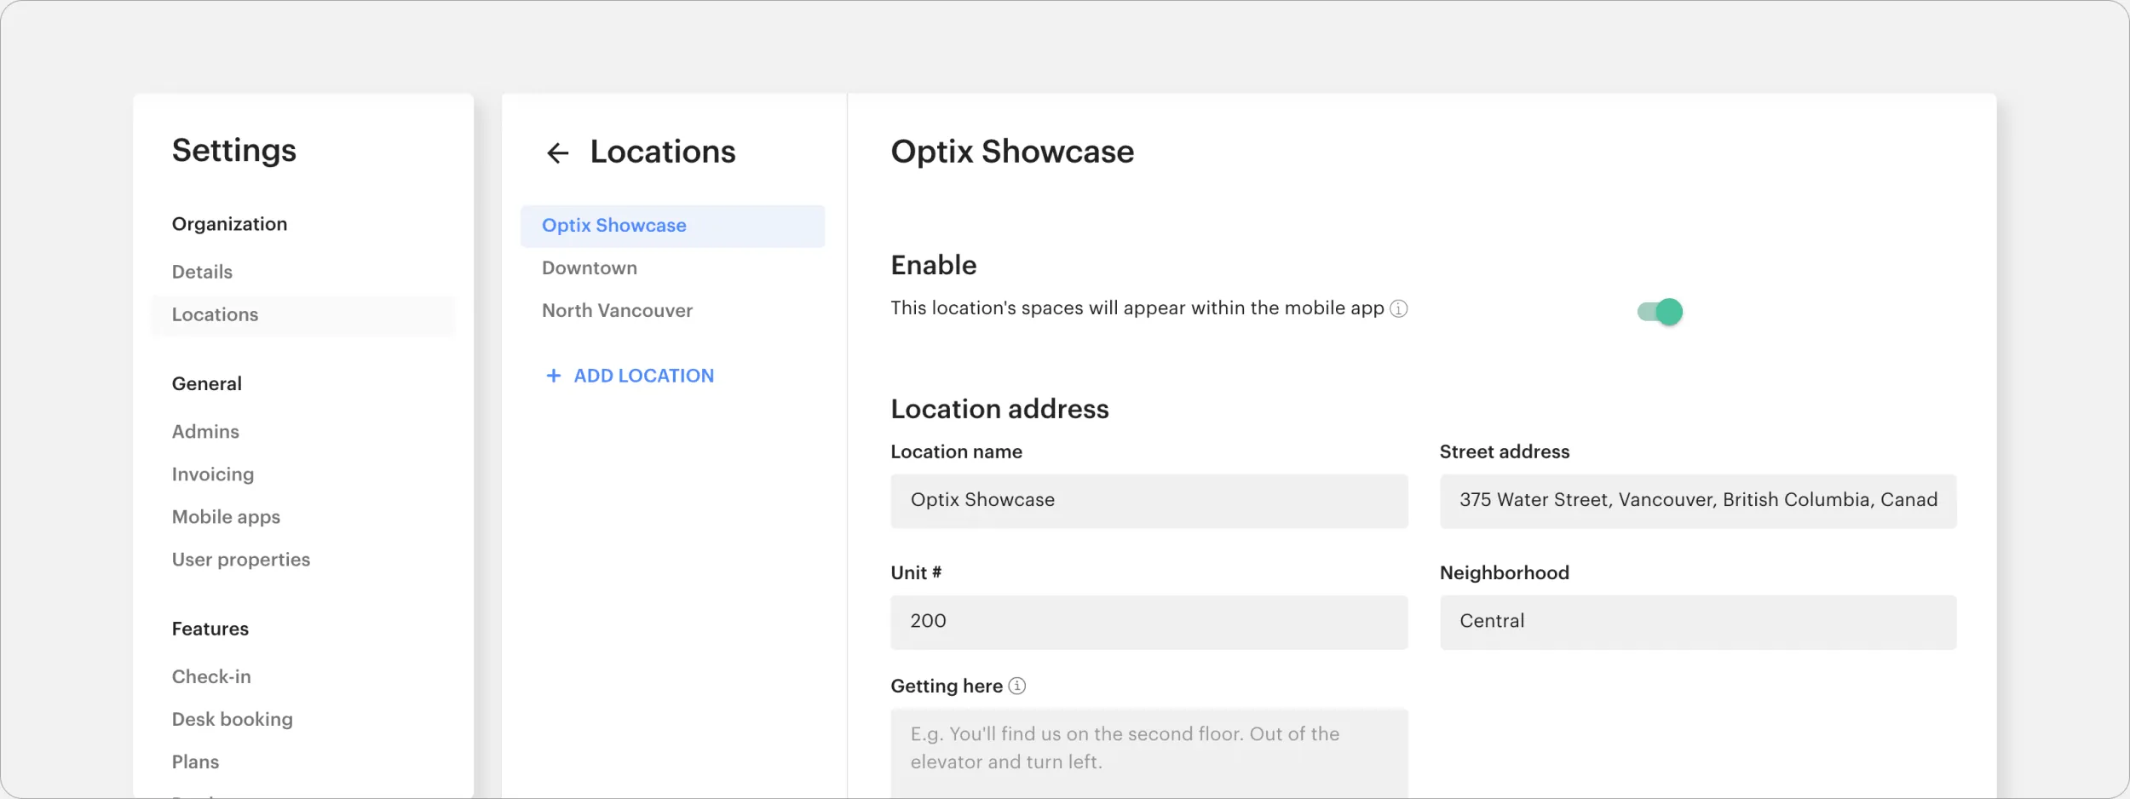The width and height of the screenshot is (2130, 799).
Task: Click the Optix Showcase page heading
Action: click(x=1012, y=152)
